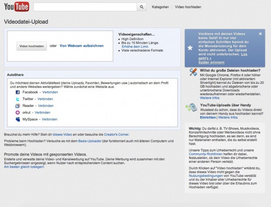Screen dimensions: 271x207
Task: Focus the YouTube search field
Action: (x=85, y=7)
